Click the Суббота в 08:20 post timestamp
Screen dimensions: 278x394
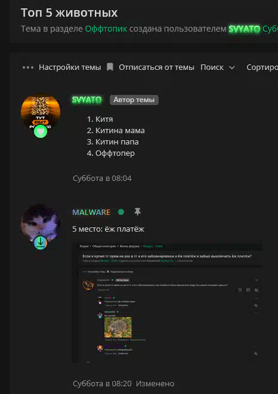(102, 384)
